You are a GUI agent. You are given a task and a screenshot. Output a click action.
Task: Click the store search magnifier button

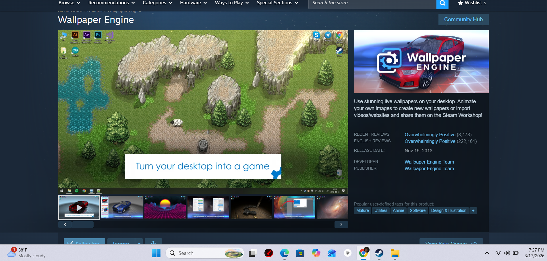[x=442, y=3]
